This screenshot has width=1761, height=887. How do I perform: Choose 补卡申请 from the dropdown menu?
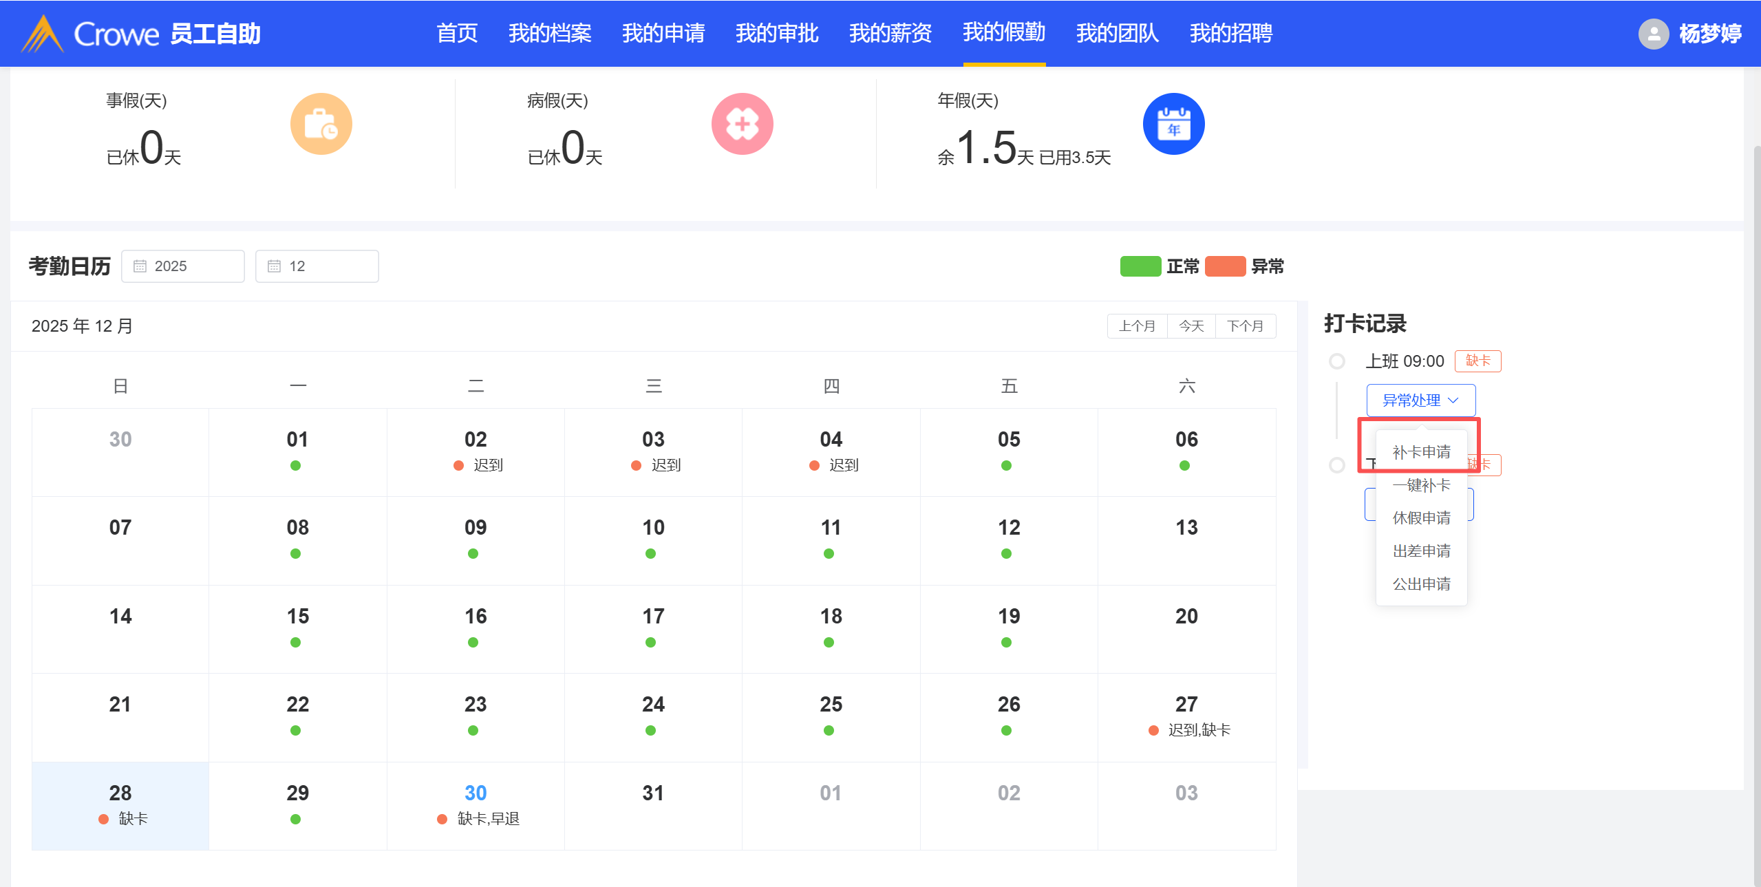coord(1421,452)
